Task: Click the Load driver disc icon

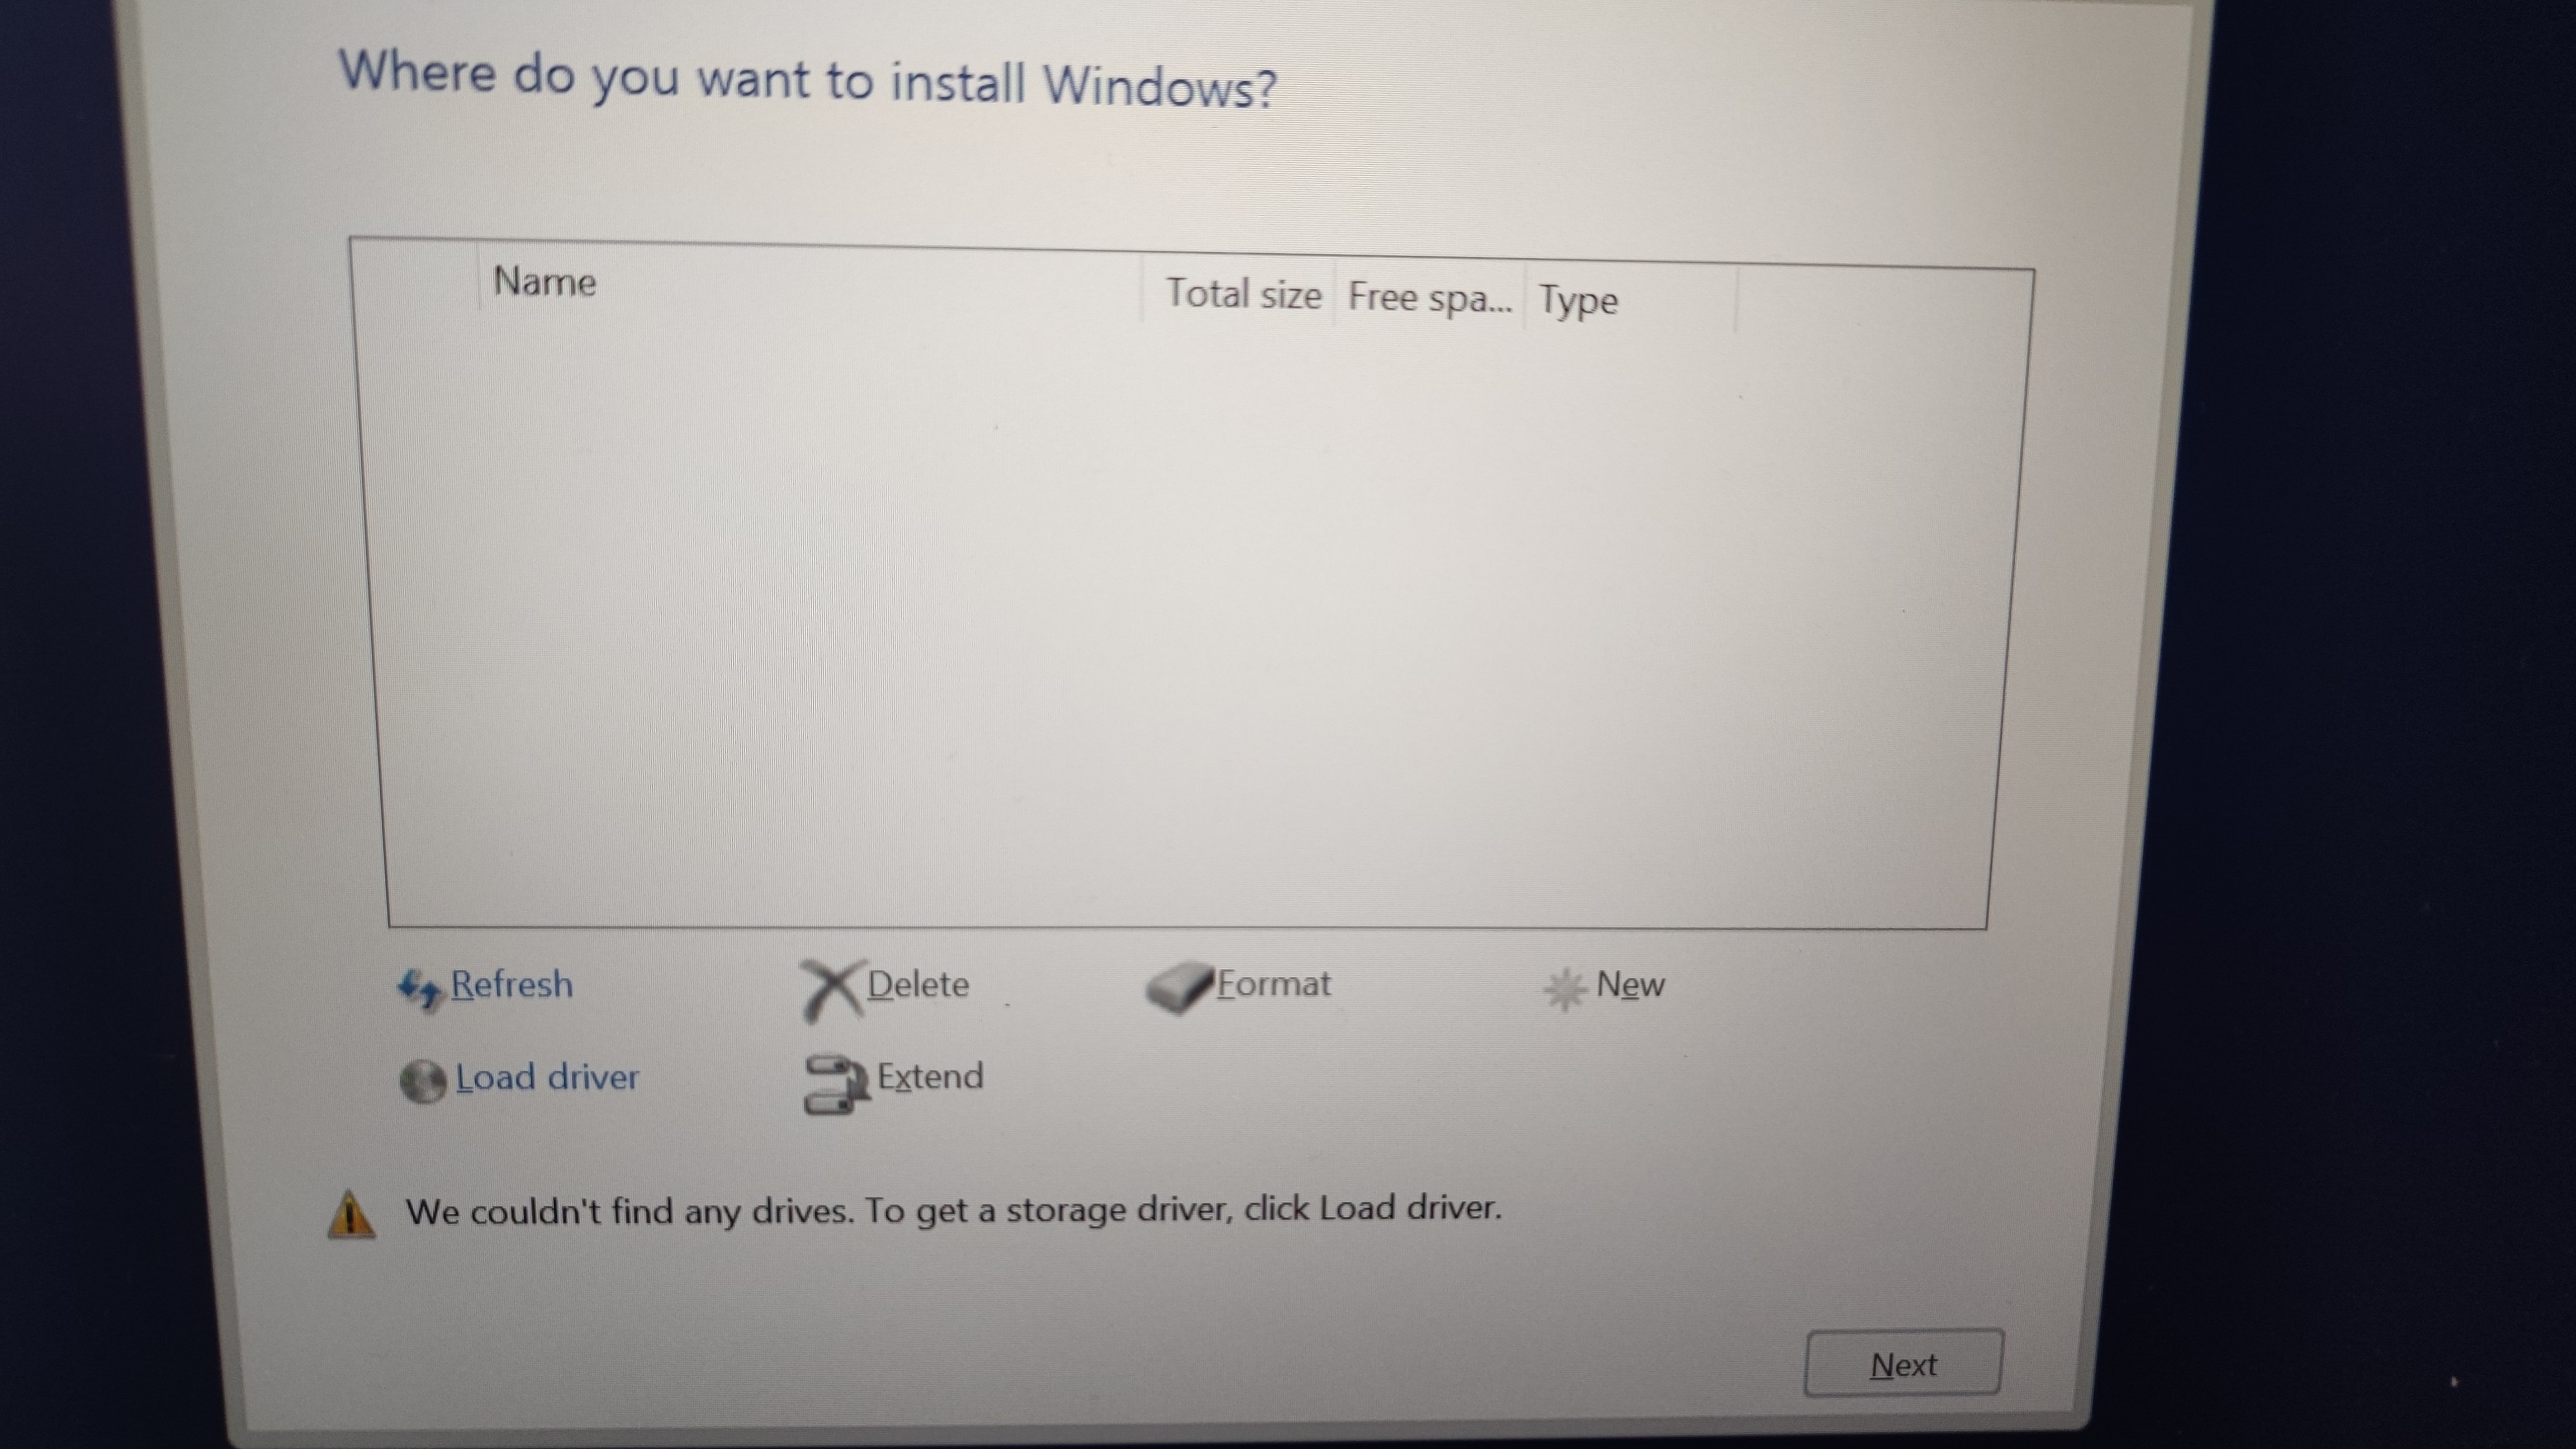Action: [x=423, y=1081]
